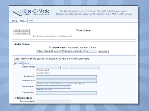Focus the Collection title field
The image size is (149, 111).
[66, 81]
